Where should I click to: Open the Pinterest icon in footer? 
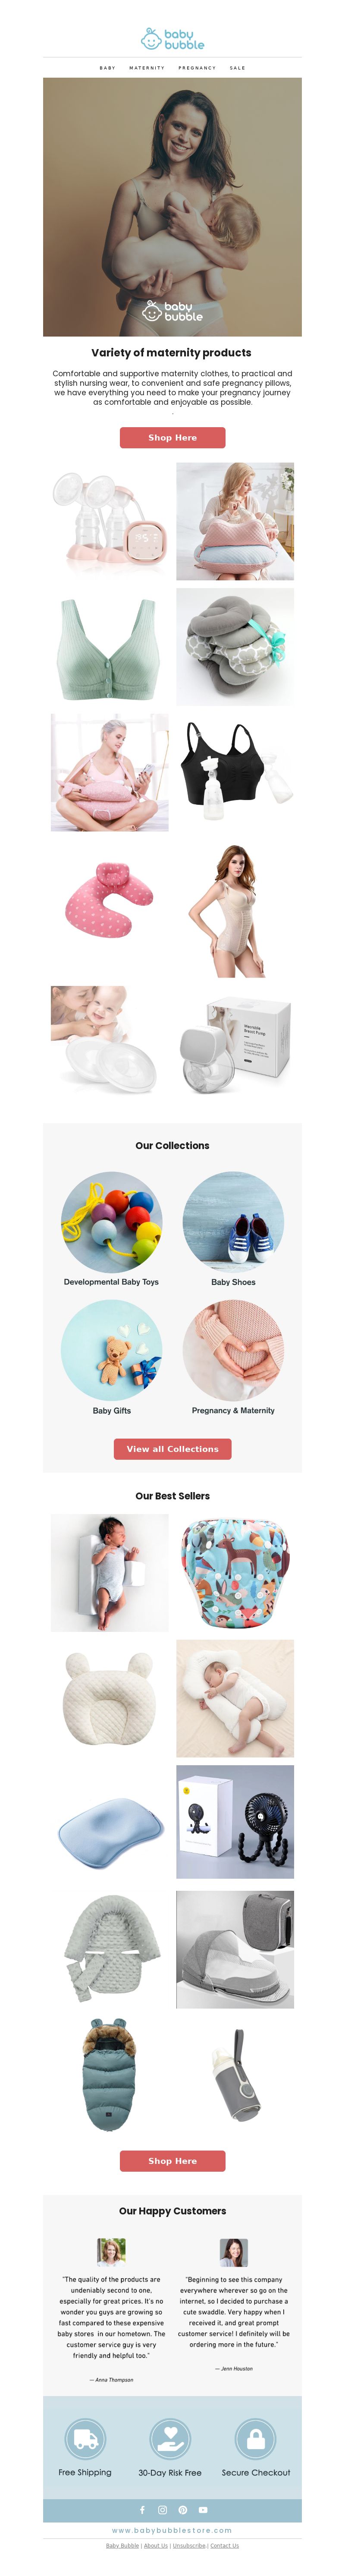[183, 2509]
